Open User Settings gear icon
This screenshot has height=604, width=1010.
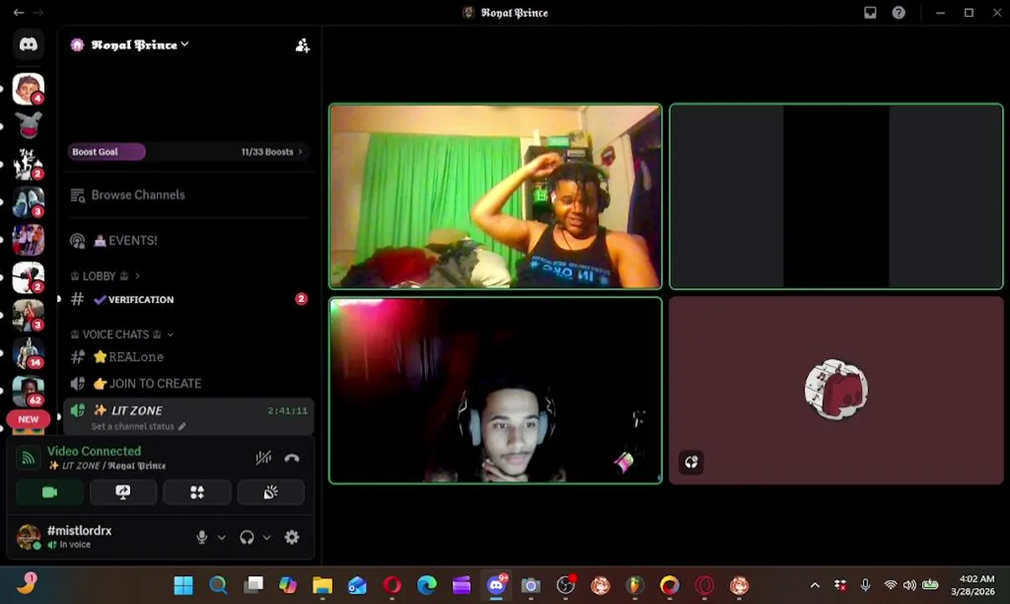click(x=292, y=538)
